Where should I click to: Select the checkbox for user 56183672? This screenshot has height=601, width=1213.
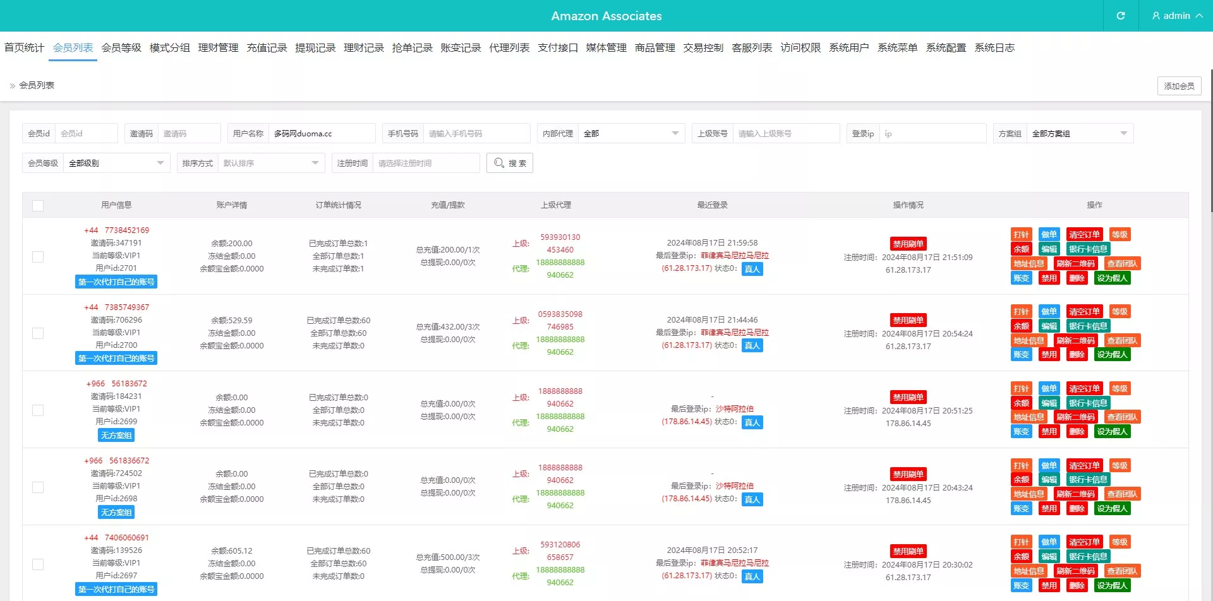[x=38, y=410]
